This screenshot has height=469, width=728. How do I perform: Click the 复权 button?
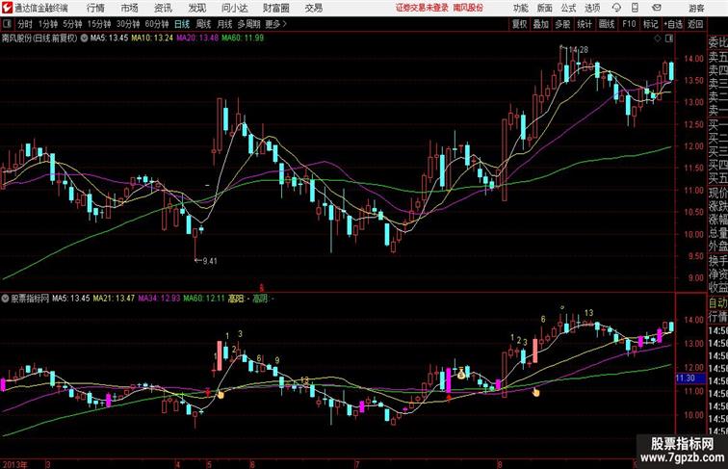pyautogui.click(x=520, y=24)
